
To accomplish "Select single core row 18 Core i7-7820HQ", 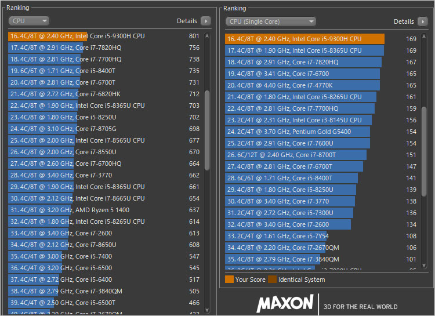I will (x=321, y=63).
